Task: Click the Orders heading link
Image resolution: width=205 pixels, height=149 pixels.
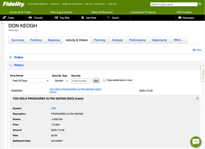Action: coord(19,57)
